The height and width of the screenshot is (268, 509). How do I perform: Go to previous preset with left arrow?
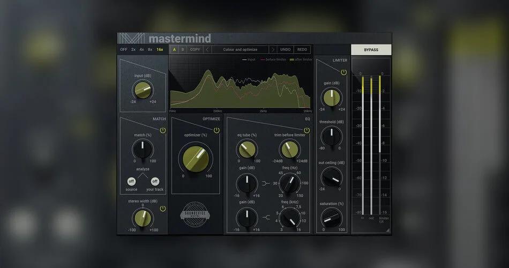[207, 49]
